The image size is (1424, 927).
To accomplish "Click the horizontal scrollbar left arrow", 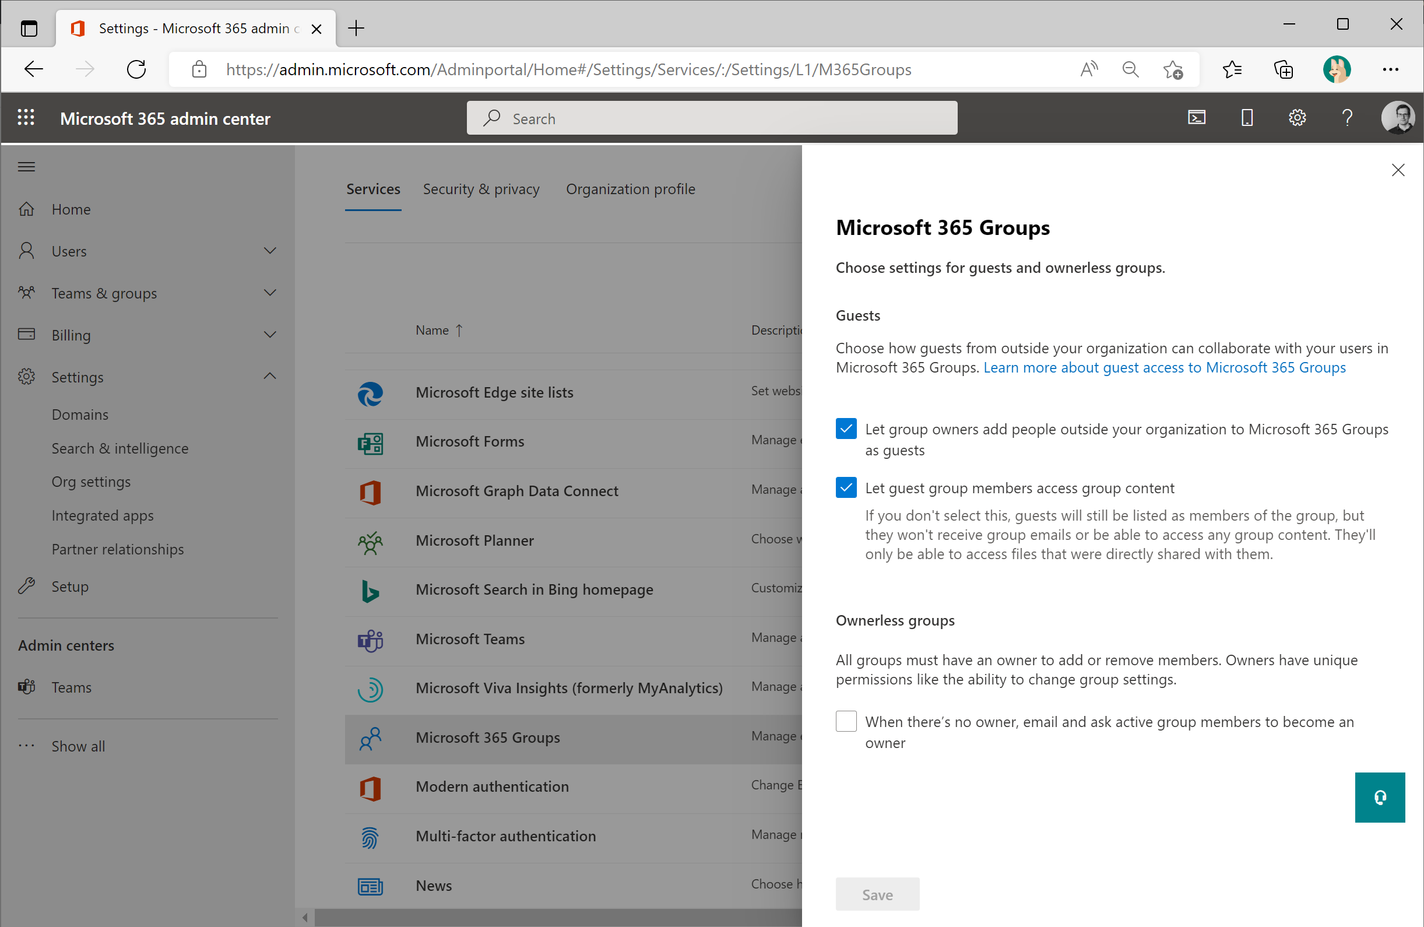I will coord(305,918).
